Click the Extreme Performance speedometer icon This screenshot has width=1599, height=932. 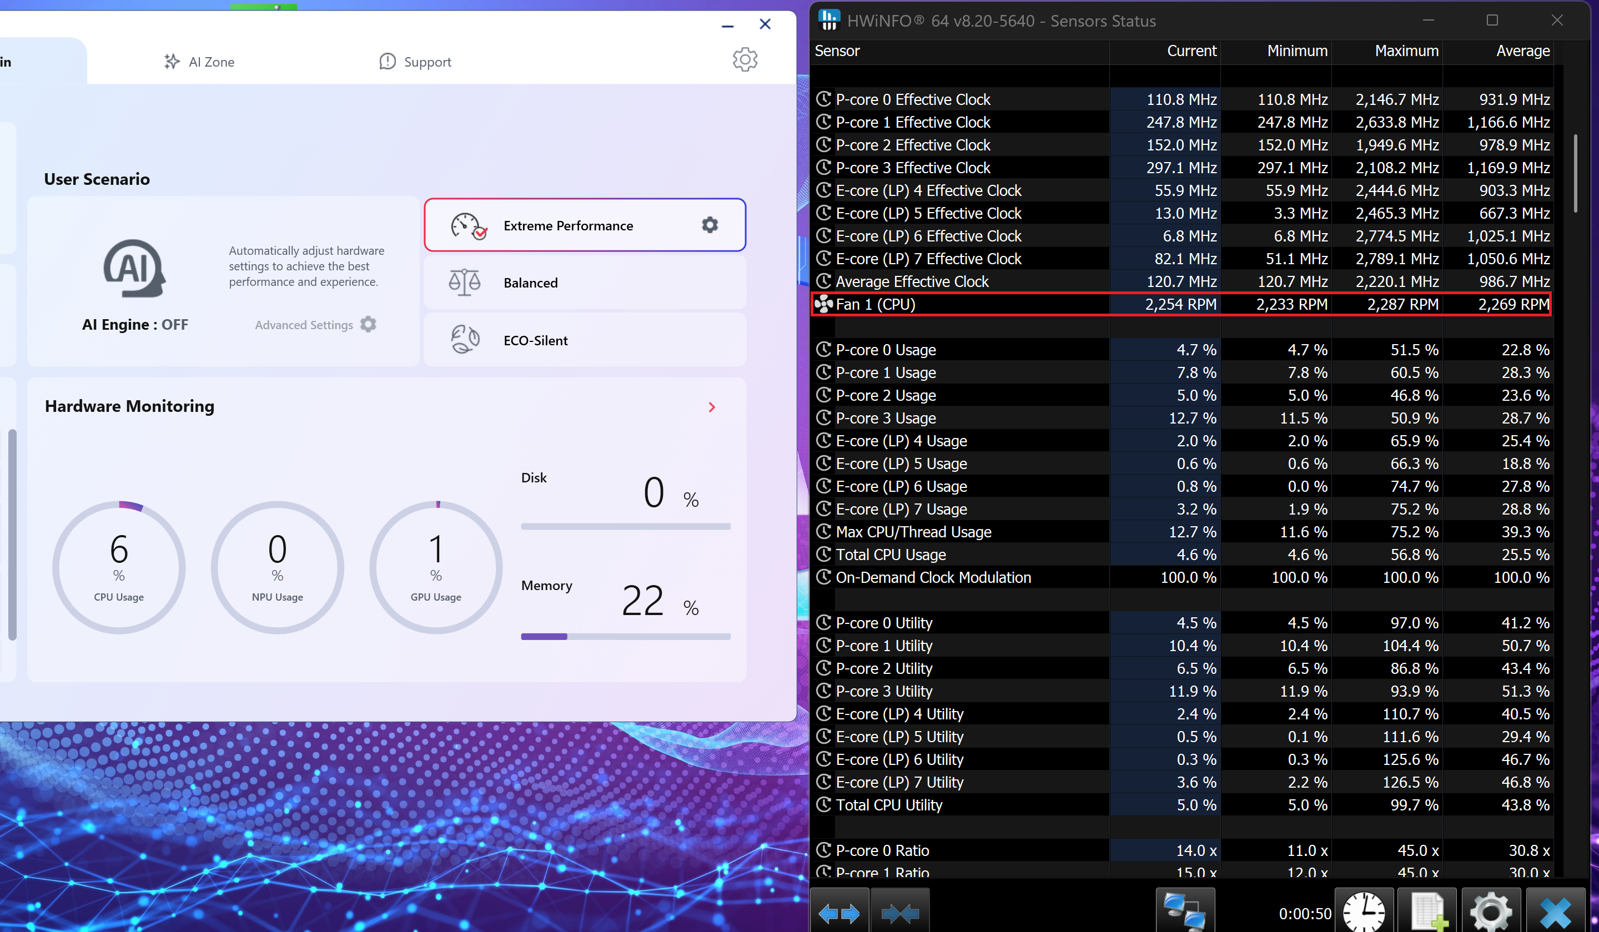[x=468, y=226]
